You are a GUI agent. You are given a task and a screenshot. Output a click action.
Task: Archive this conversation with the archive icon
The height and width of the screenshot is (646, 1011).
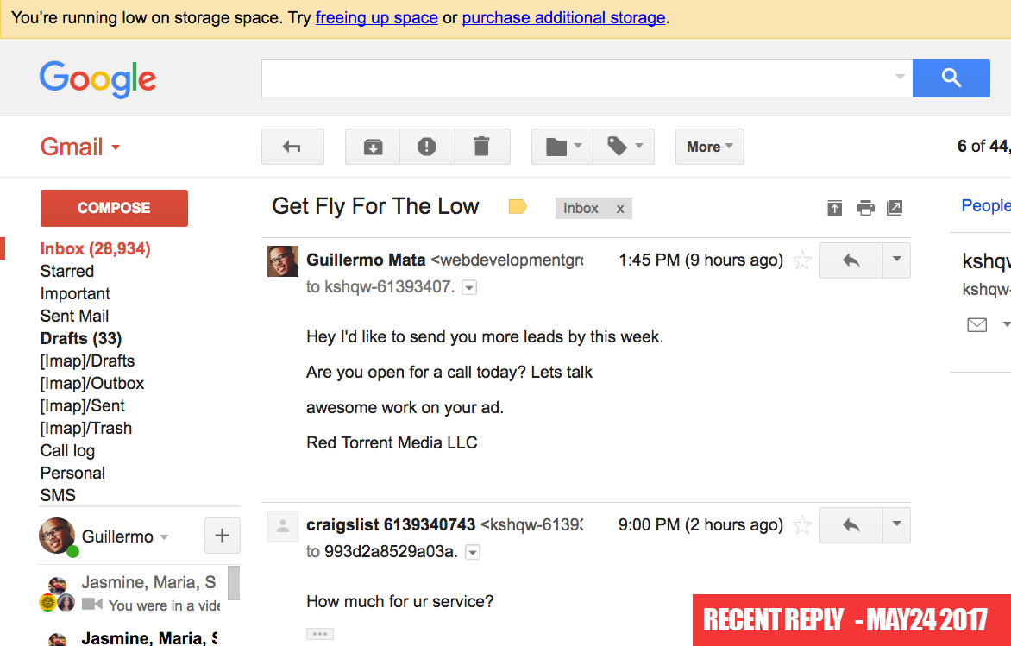pyautogui.click(x=373, y=147)
